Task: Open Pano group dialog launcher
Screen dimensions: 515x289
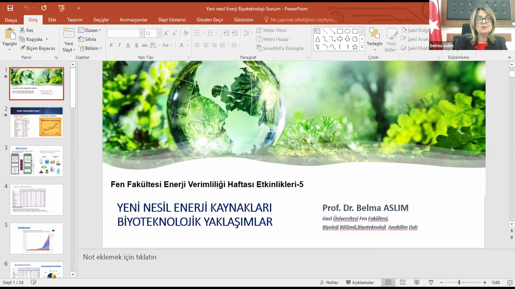Action: (56, 58)
